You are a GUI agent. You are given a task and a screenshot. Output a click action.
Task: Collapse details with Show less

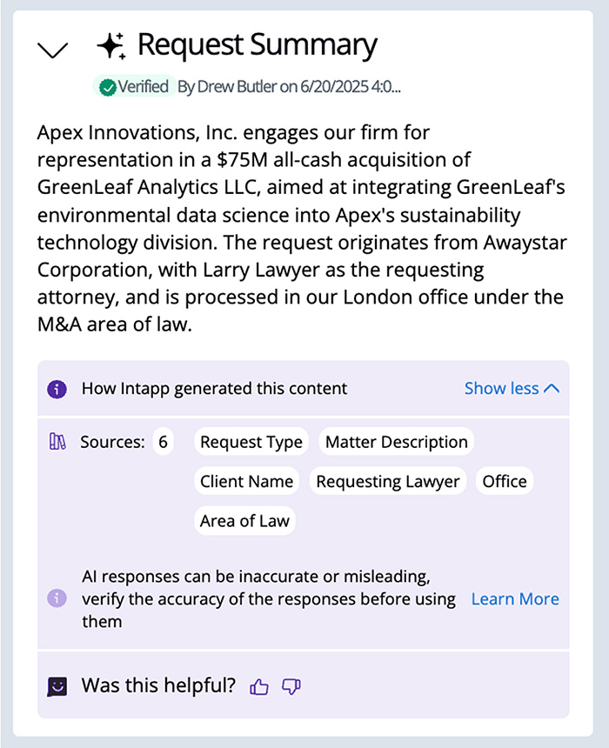coord(501,389)
